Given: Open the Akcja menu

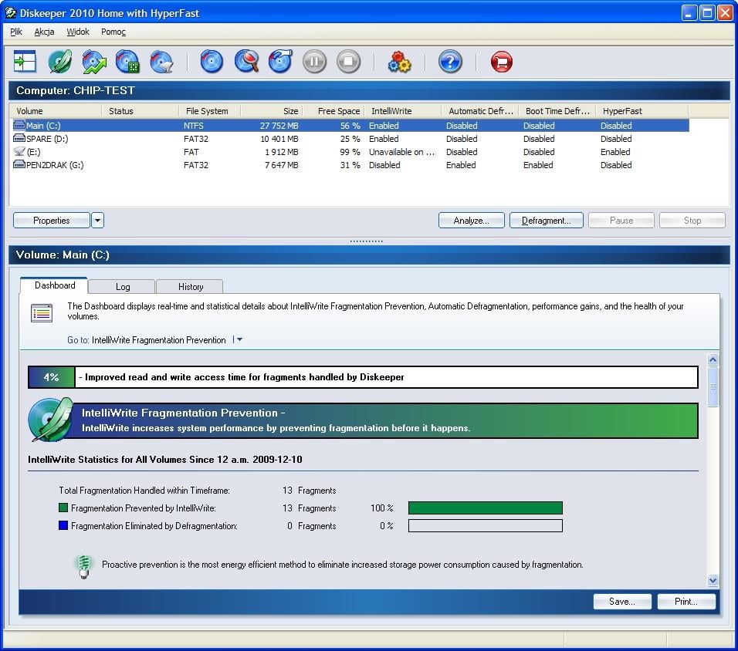Looking at the screenshot, I should coord(44,32).
